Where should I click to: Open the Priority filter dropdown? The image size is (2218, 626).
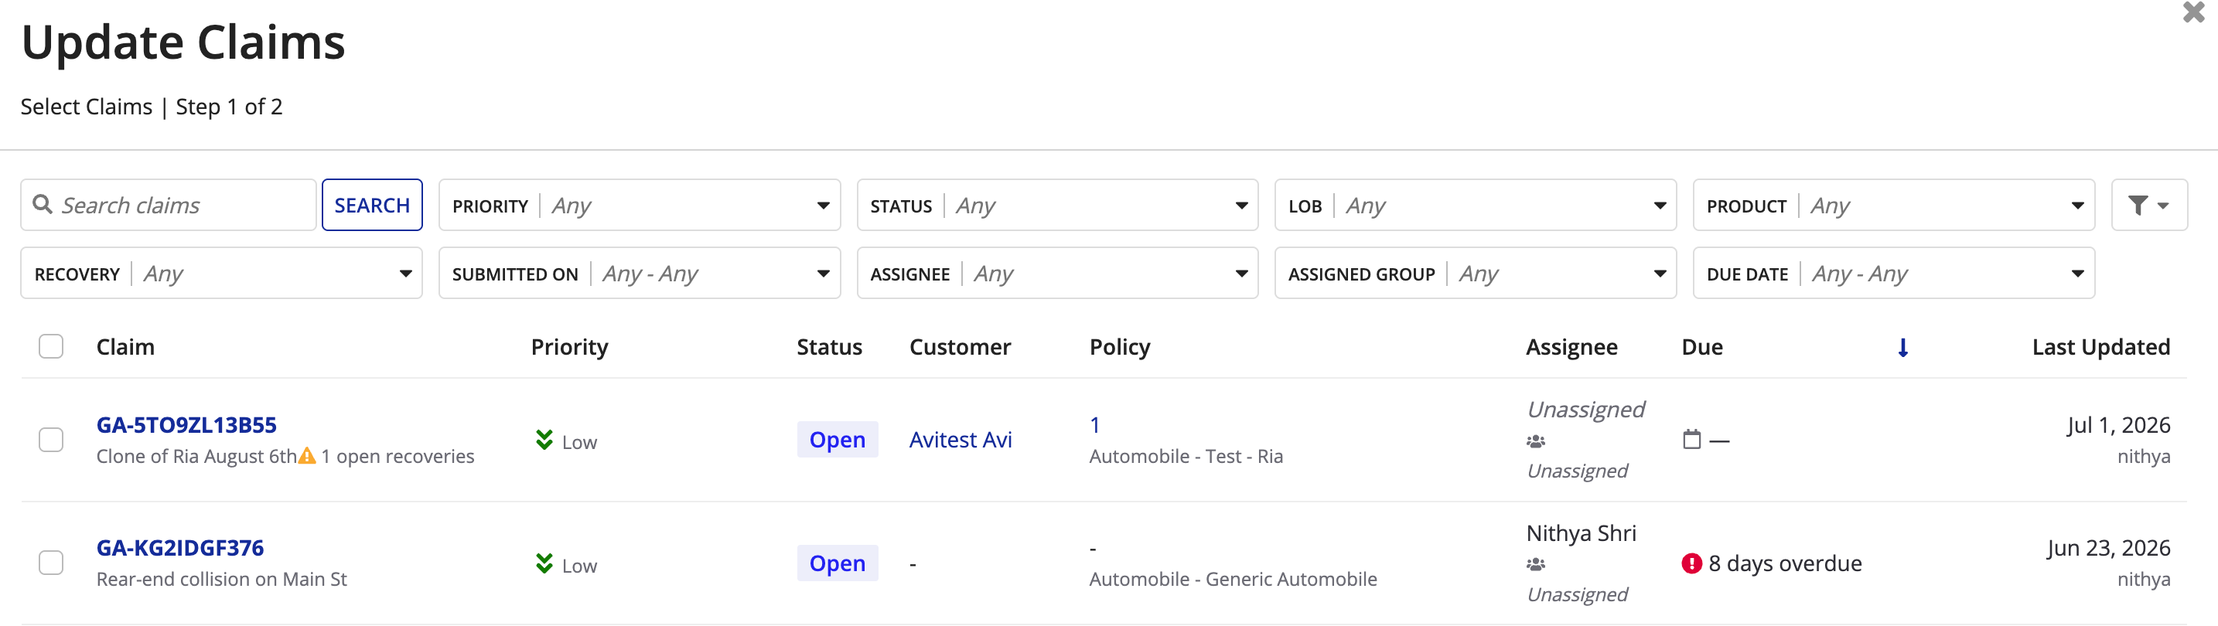[639, 205]
